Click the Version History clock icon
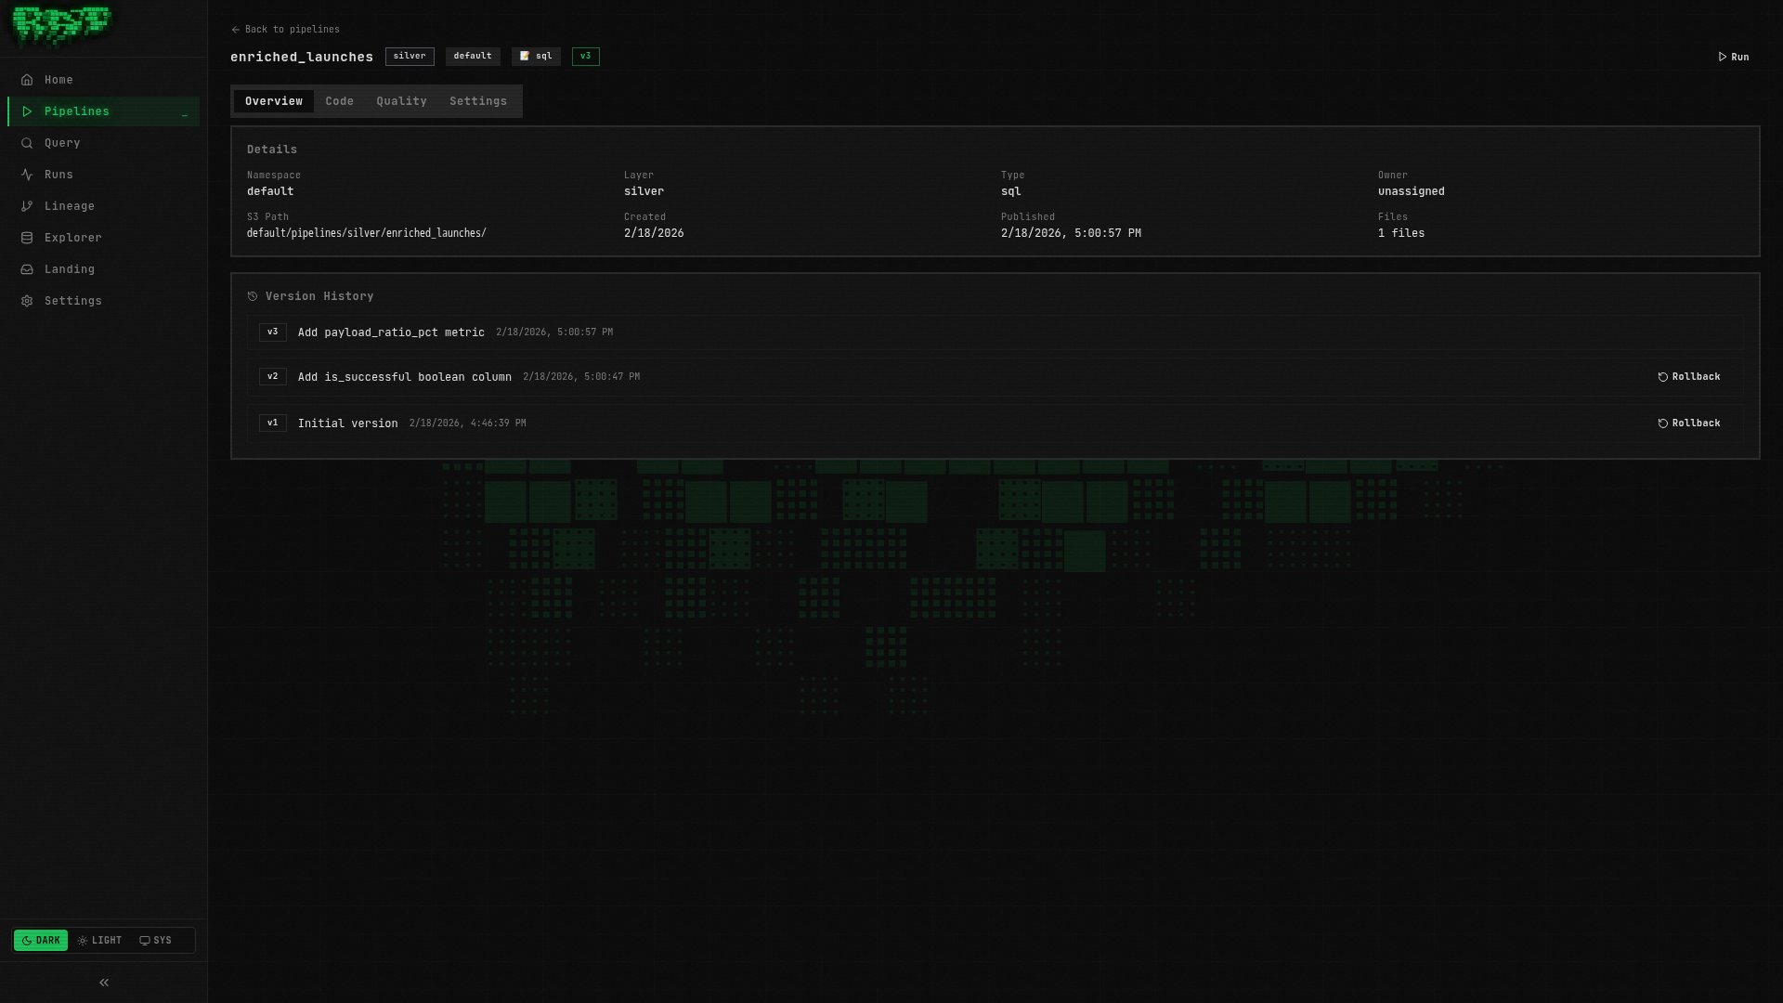Image resolution: width=1783 pixels, height=1003 pixels. [x=252, y=295]
